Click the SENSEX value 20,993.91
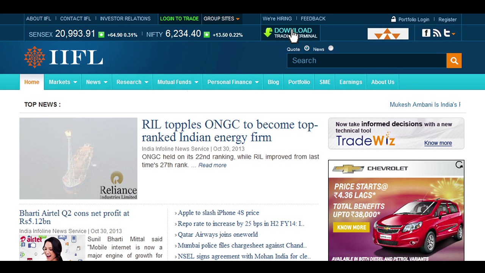 (75, 34)
